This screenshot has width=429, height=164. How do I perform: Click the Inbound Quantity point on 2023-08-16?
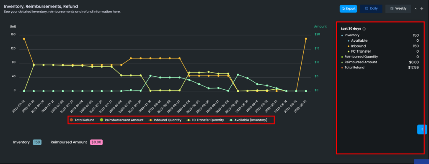click(x=305, y=39)
